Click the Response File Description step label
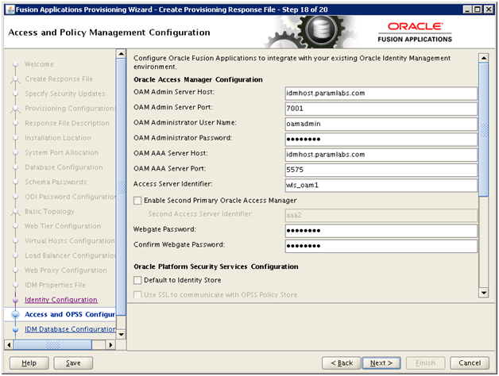The height and width of the screenshot is (376, 499). point(68,123)
